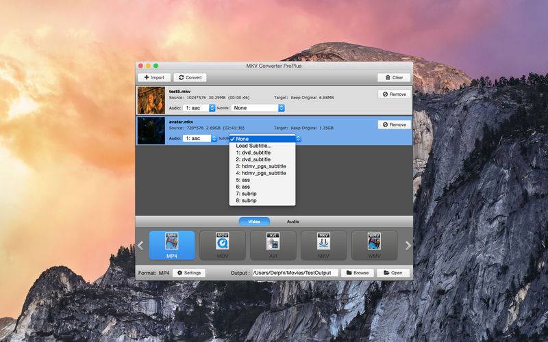Click the yellow minimize window button
The width and height of the screenshot is (548, 342).
(148, 66)
